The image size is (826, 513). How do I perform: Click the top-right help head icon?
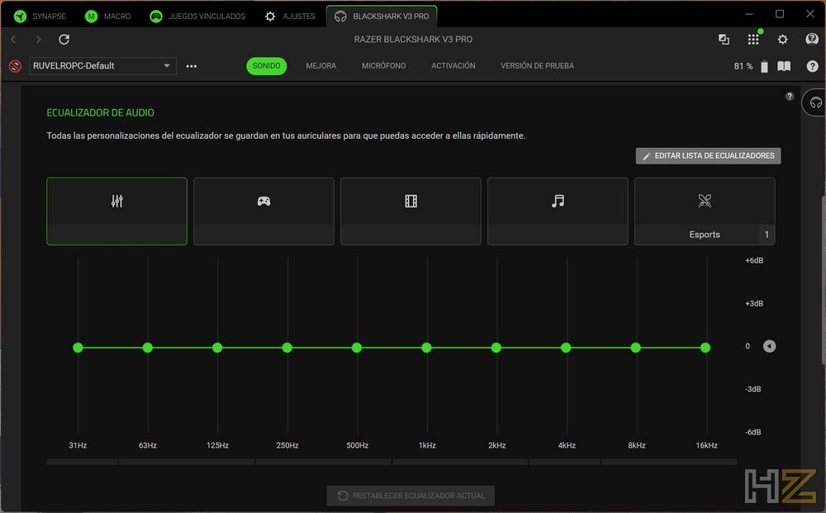tap(812, 39)
